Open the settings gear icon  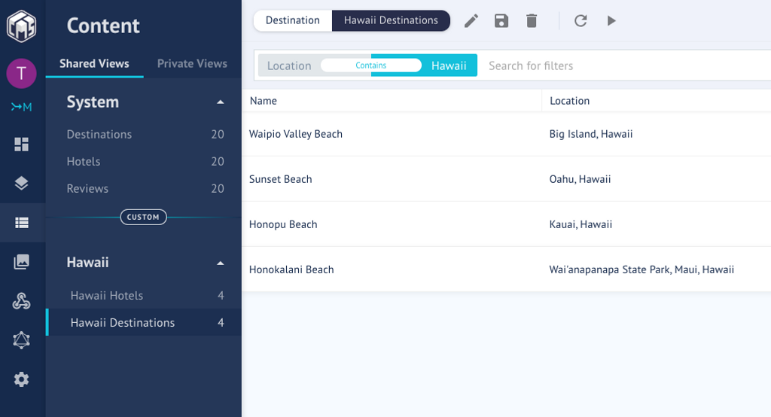pos(21,379)
